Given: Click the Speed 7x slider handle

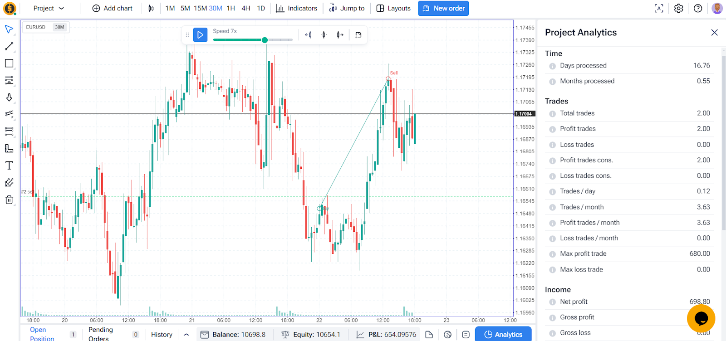Looking at the screenshot, I should coord(265,40).
